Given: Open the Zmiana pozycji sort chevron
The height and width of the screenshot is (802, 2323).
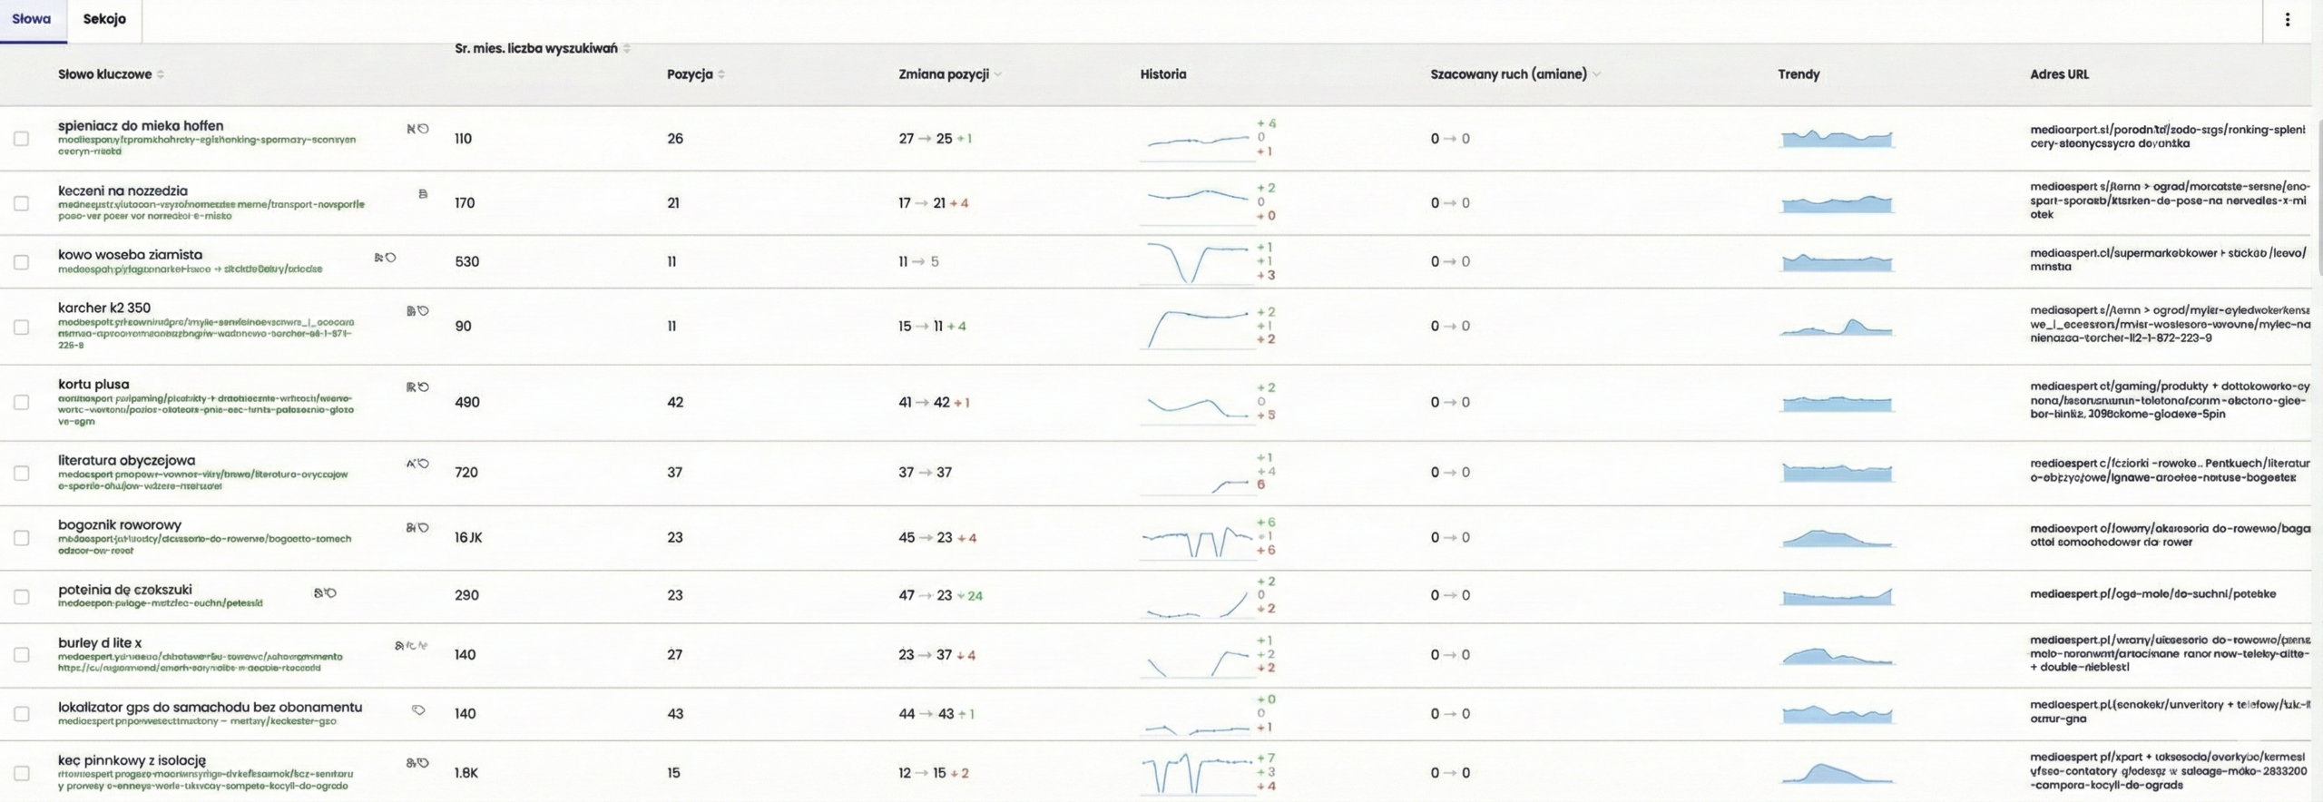Looking at the screenshot, I should 997,74.
